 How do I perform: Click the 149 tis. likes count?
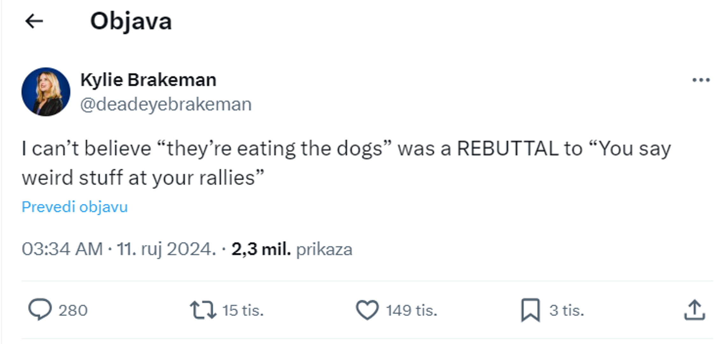coord(411,310)
